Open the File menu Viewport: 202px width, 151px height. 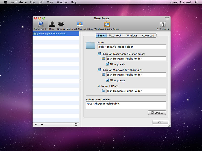point(33,2)
